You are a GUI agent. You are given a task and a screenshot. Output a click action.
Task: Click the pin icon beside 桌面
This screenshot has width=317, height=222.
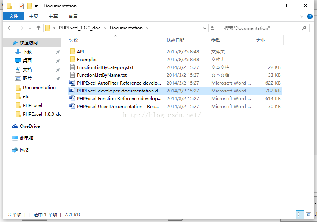point(58,61)
